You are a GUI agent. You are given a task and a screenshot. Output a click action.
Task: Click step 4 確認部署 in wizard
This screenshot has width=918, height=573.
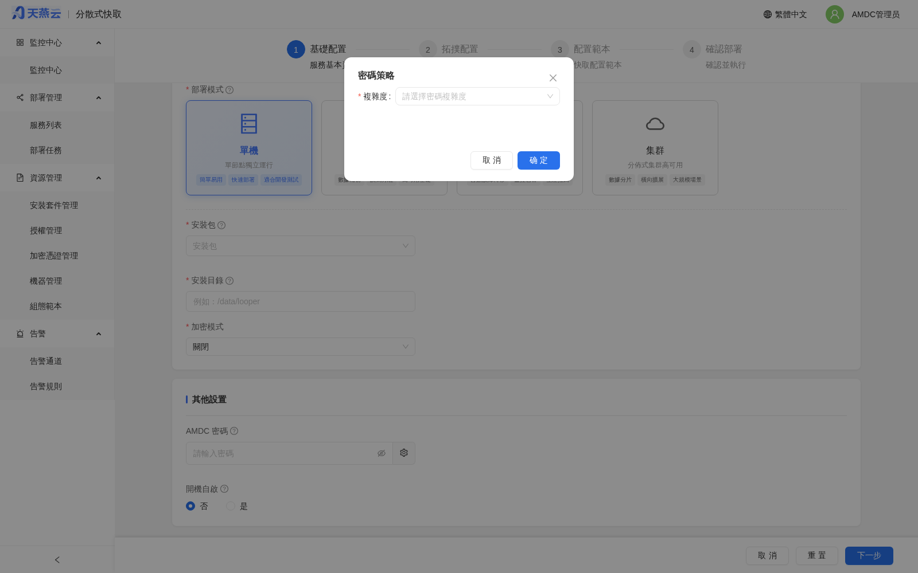point(714,56)
